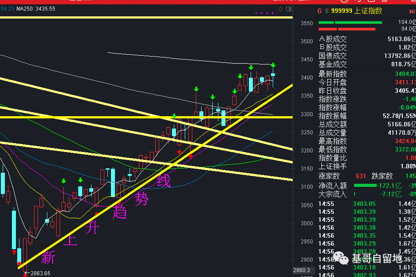Select the 指数涨跌 row
Viewport: 416px width, 277px height.
(x=367, y=99)
